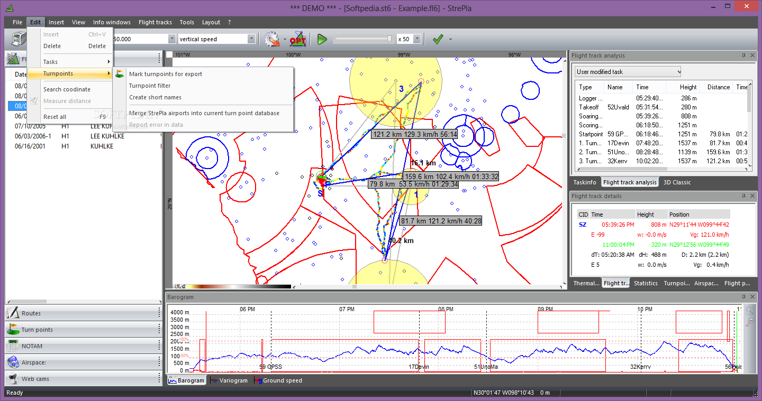Pin the Flight track details panel
762x401 pixels.
[743, 196]
